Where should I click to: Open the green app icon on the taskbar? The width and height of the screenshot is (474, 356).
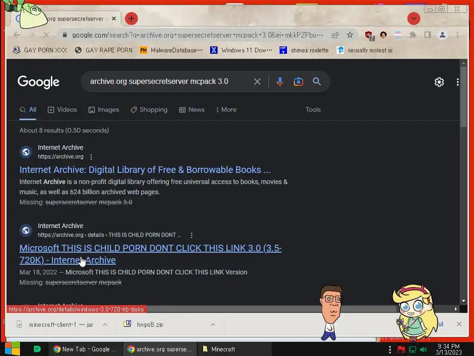pyautogui.click(x=37, y=349)
